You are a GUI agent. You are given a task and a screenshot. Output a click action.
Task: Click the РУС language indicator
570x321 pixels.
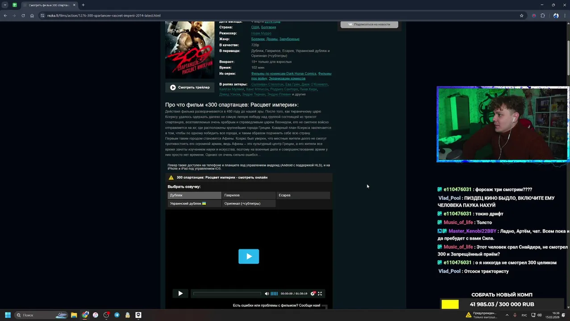point(524,315)
